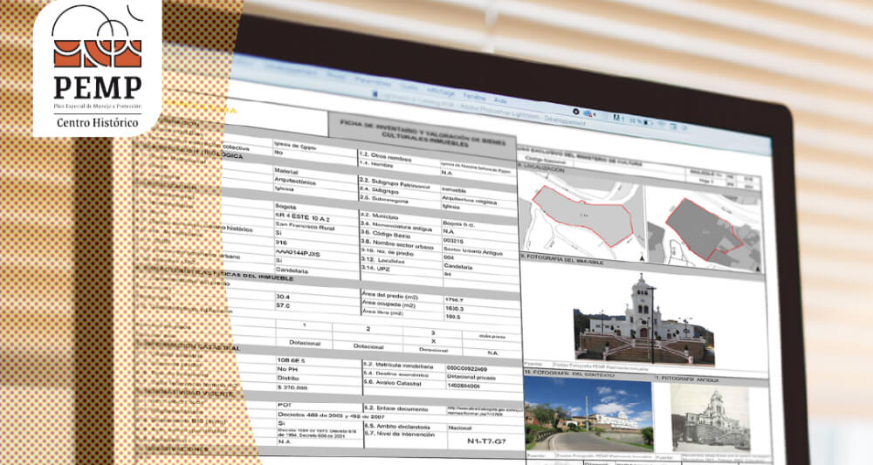
Task: Select the '003215' barrio code value
Action: 453,240
